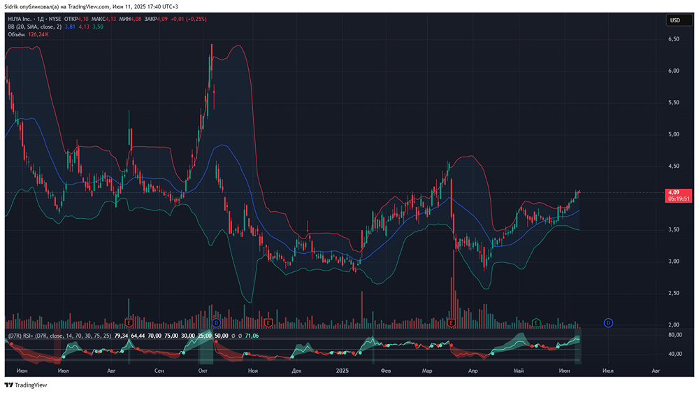699x393 pixels.
Task: Click the Фев label on the time axis
Action: click(386, 371)
